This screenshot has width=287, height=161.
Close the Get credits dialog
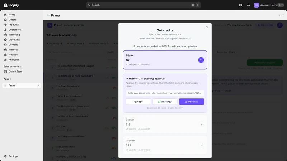[207, 28]
